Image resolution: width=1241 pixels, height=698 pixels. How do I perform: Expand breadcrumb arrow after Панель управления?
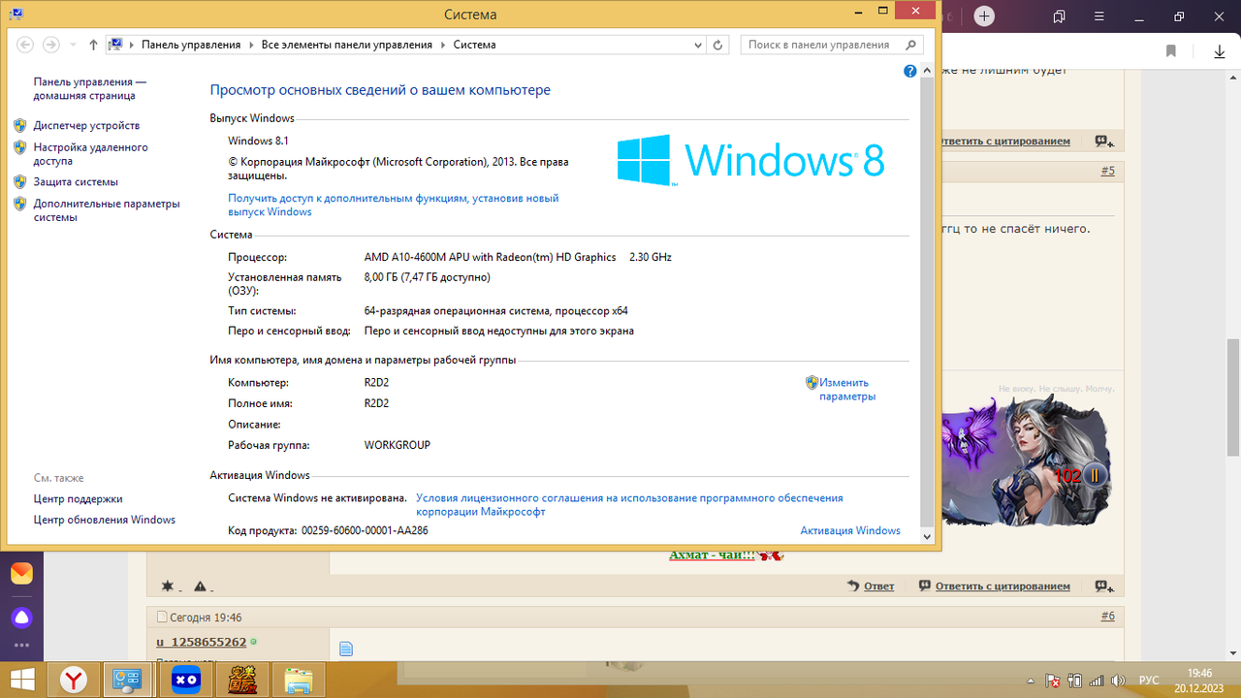pos(251,45)
